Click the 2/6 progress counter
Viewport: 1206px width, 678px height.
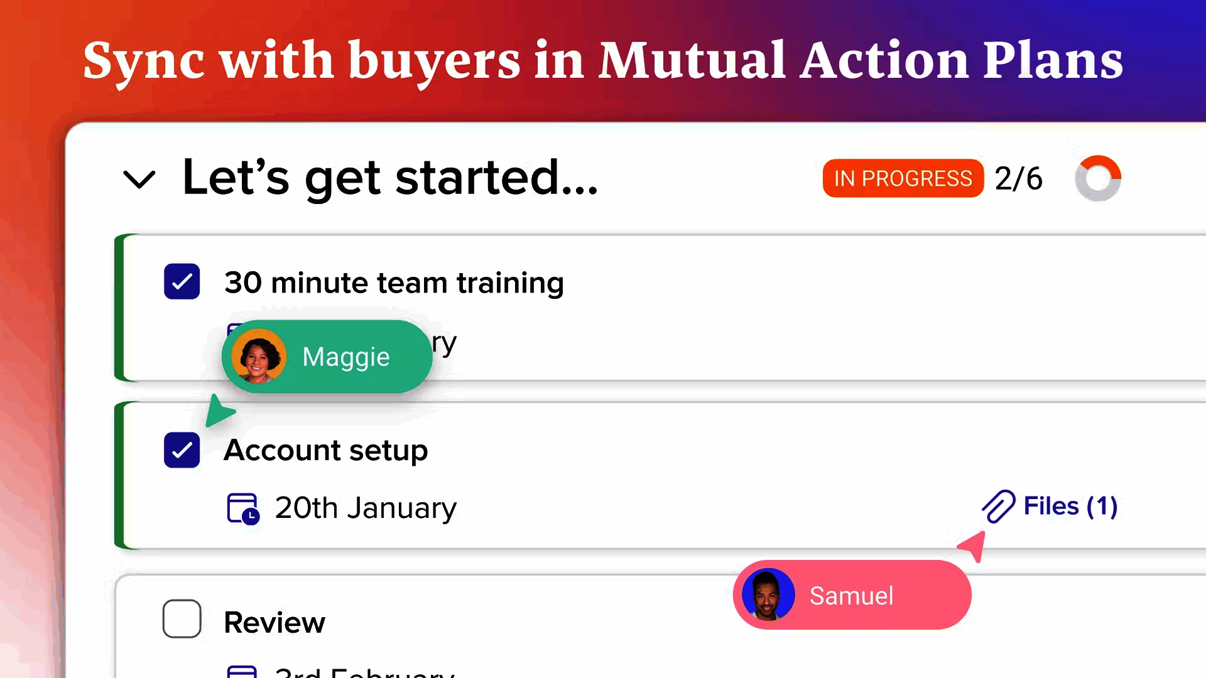coord(1018,178)
